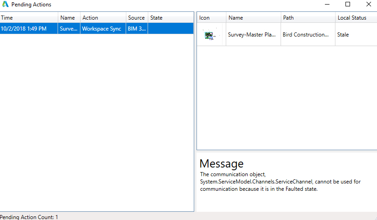This screenshot has width=377, height=220.
Task: Click the Stale local status cell
Action: tap(356, 35)
